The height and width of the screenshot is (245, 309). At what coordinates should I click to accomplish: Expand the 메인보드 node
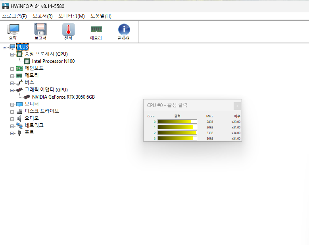pyautogui.click(x=12, y=69)
